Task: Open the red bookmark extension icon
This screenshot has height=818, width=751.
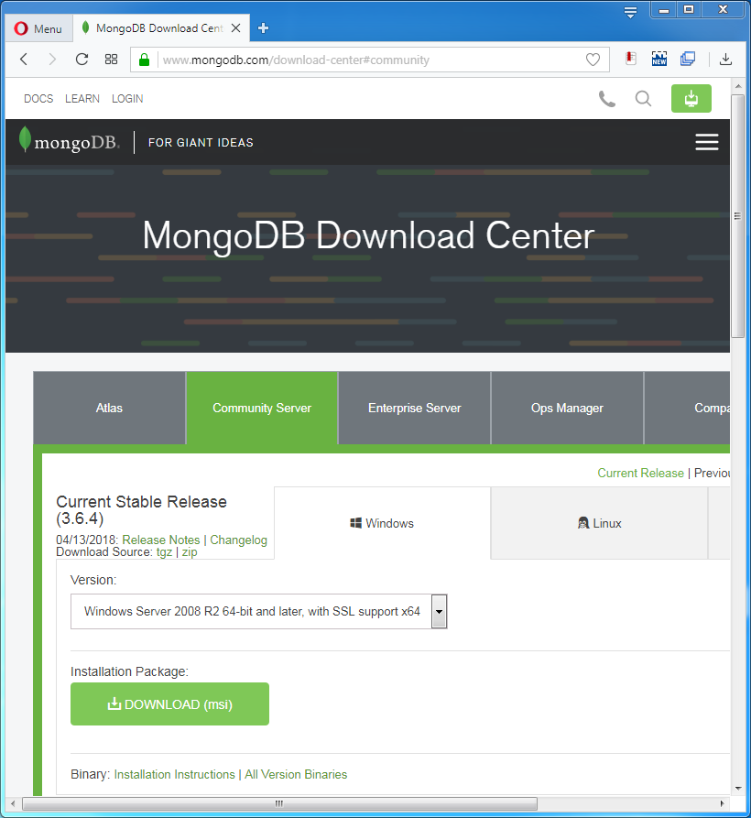Action: point(631,59)
